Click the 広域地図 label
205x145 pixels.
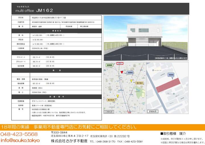coord(109,112)
